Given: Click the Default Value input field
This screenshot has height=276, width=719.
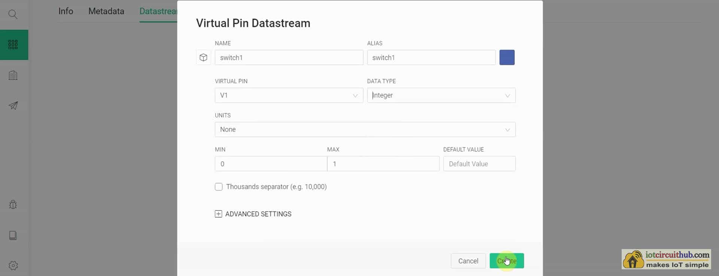Looking at the screenshot, I should tap(479, 164).
